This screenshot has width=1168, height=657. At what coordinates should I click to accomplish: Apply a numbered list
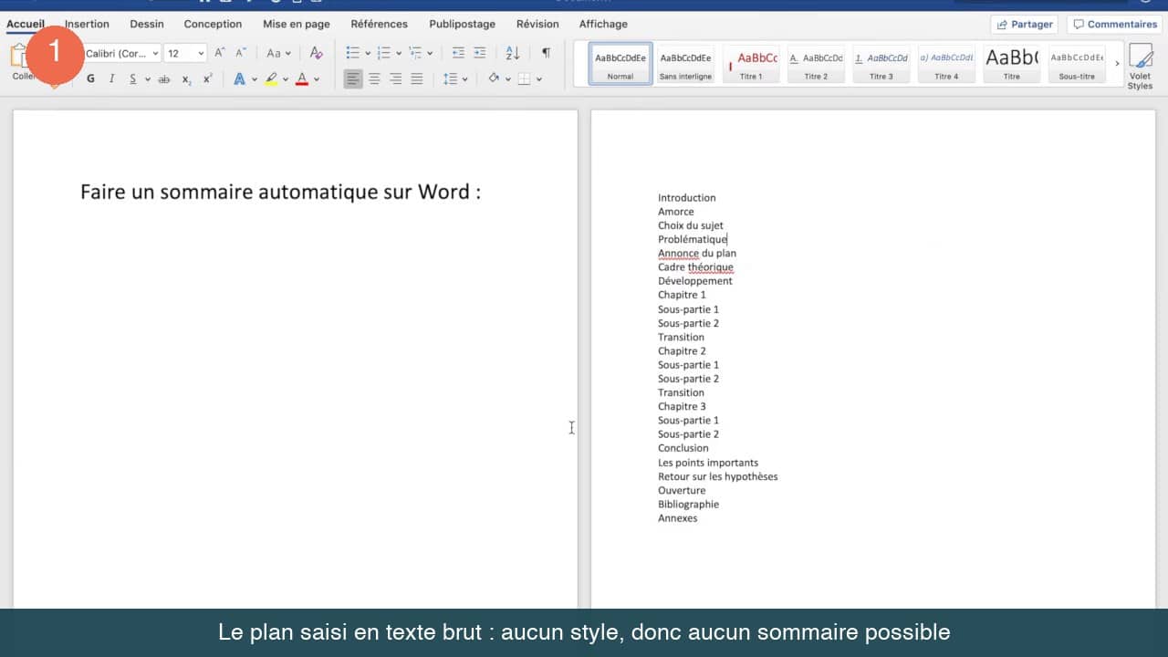(384, 53)
